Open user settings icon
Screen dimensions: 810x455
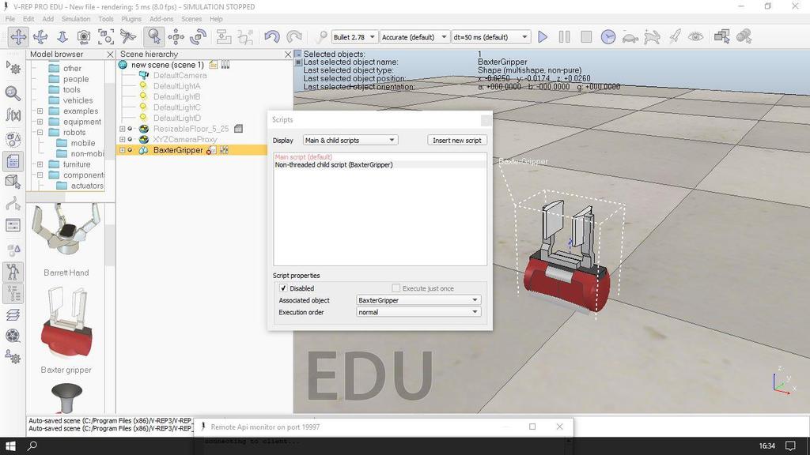13,357
